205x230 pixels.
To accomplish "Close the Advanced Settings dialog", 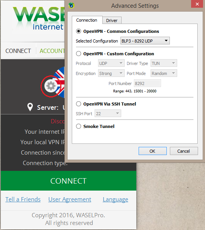I will point(197,4).
